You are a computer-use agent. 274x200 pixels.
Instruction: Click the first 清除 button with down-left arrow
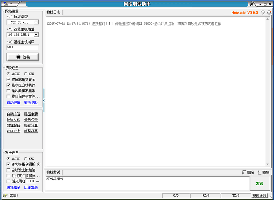[248, 172]
